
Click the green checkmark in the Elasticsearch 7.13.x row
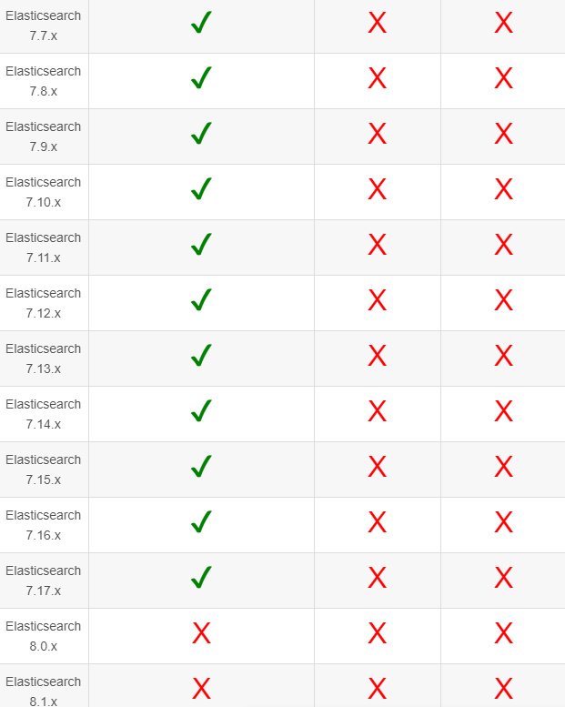[x=201, y=356]
